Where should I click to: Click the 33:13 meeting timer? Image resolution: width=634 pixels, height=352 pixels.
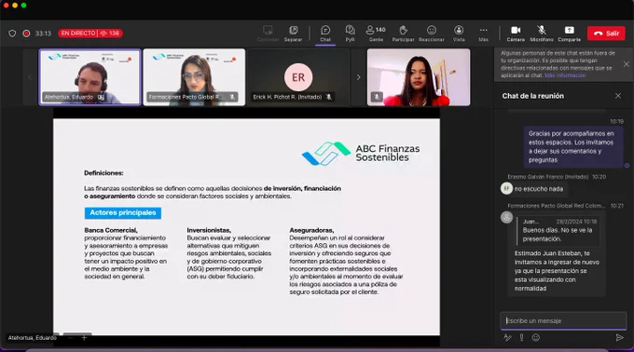coord(43,34)
